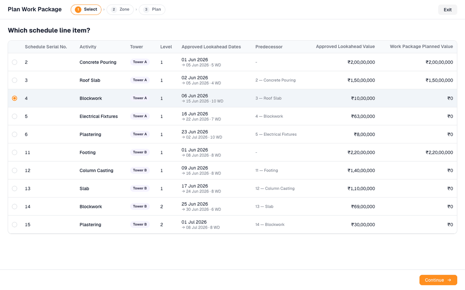465x290 pixels.
Task: Click the 'Which schedule line item?' heading
Action: 49,30
